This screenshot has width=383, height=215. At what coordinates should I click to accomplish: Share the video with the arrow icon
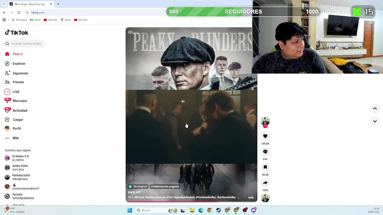[265, 183]
